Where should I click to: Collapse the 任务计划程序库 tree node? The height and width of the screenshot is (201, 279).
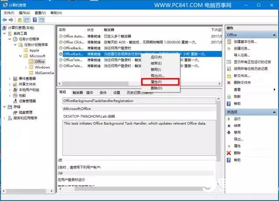(x=15, y=44)
